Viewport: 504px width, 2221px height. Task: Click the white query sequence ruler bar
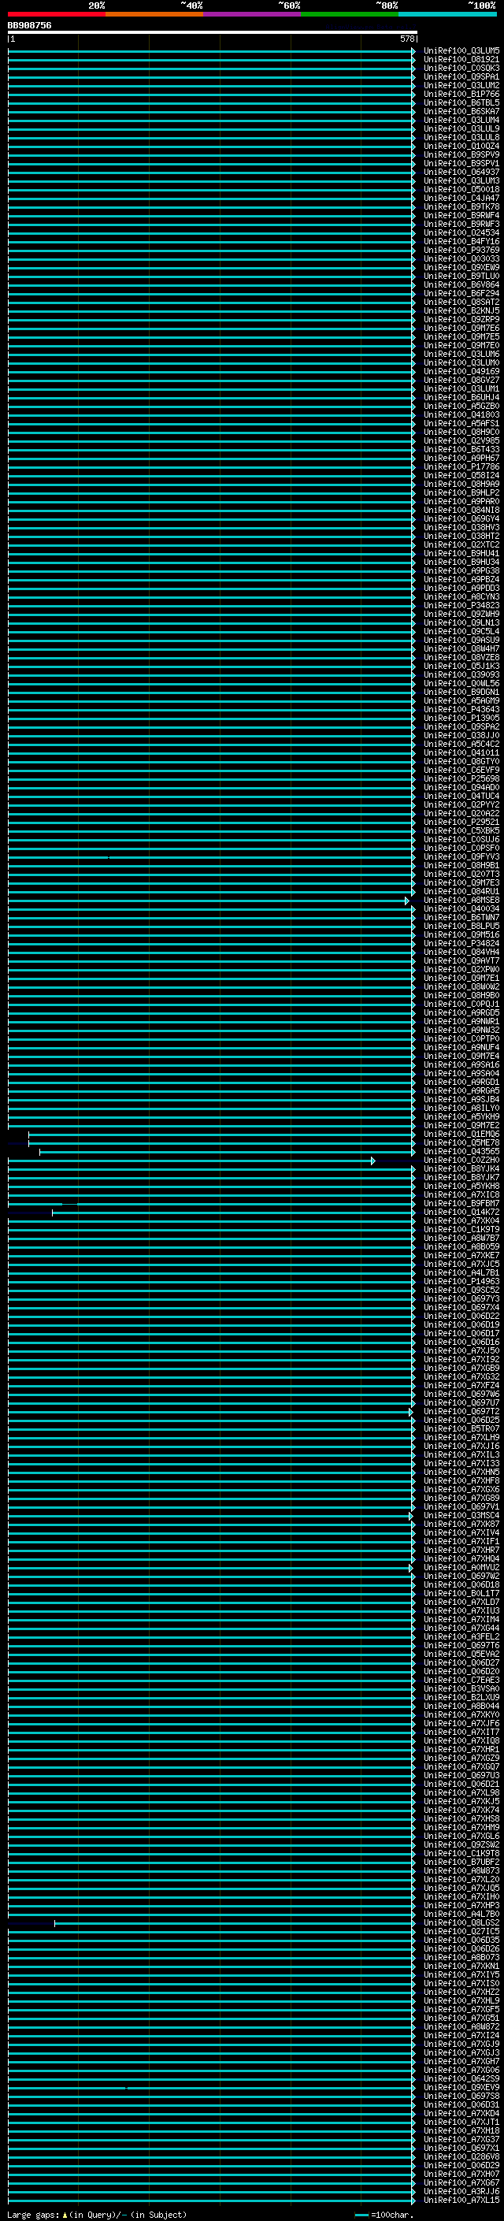point(212,32)
